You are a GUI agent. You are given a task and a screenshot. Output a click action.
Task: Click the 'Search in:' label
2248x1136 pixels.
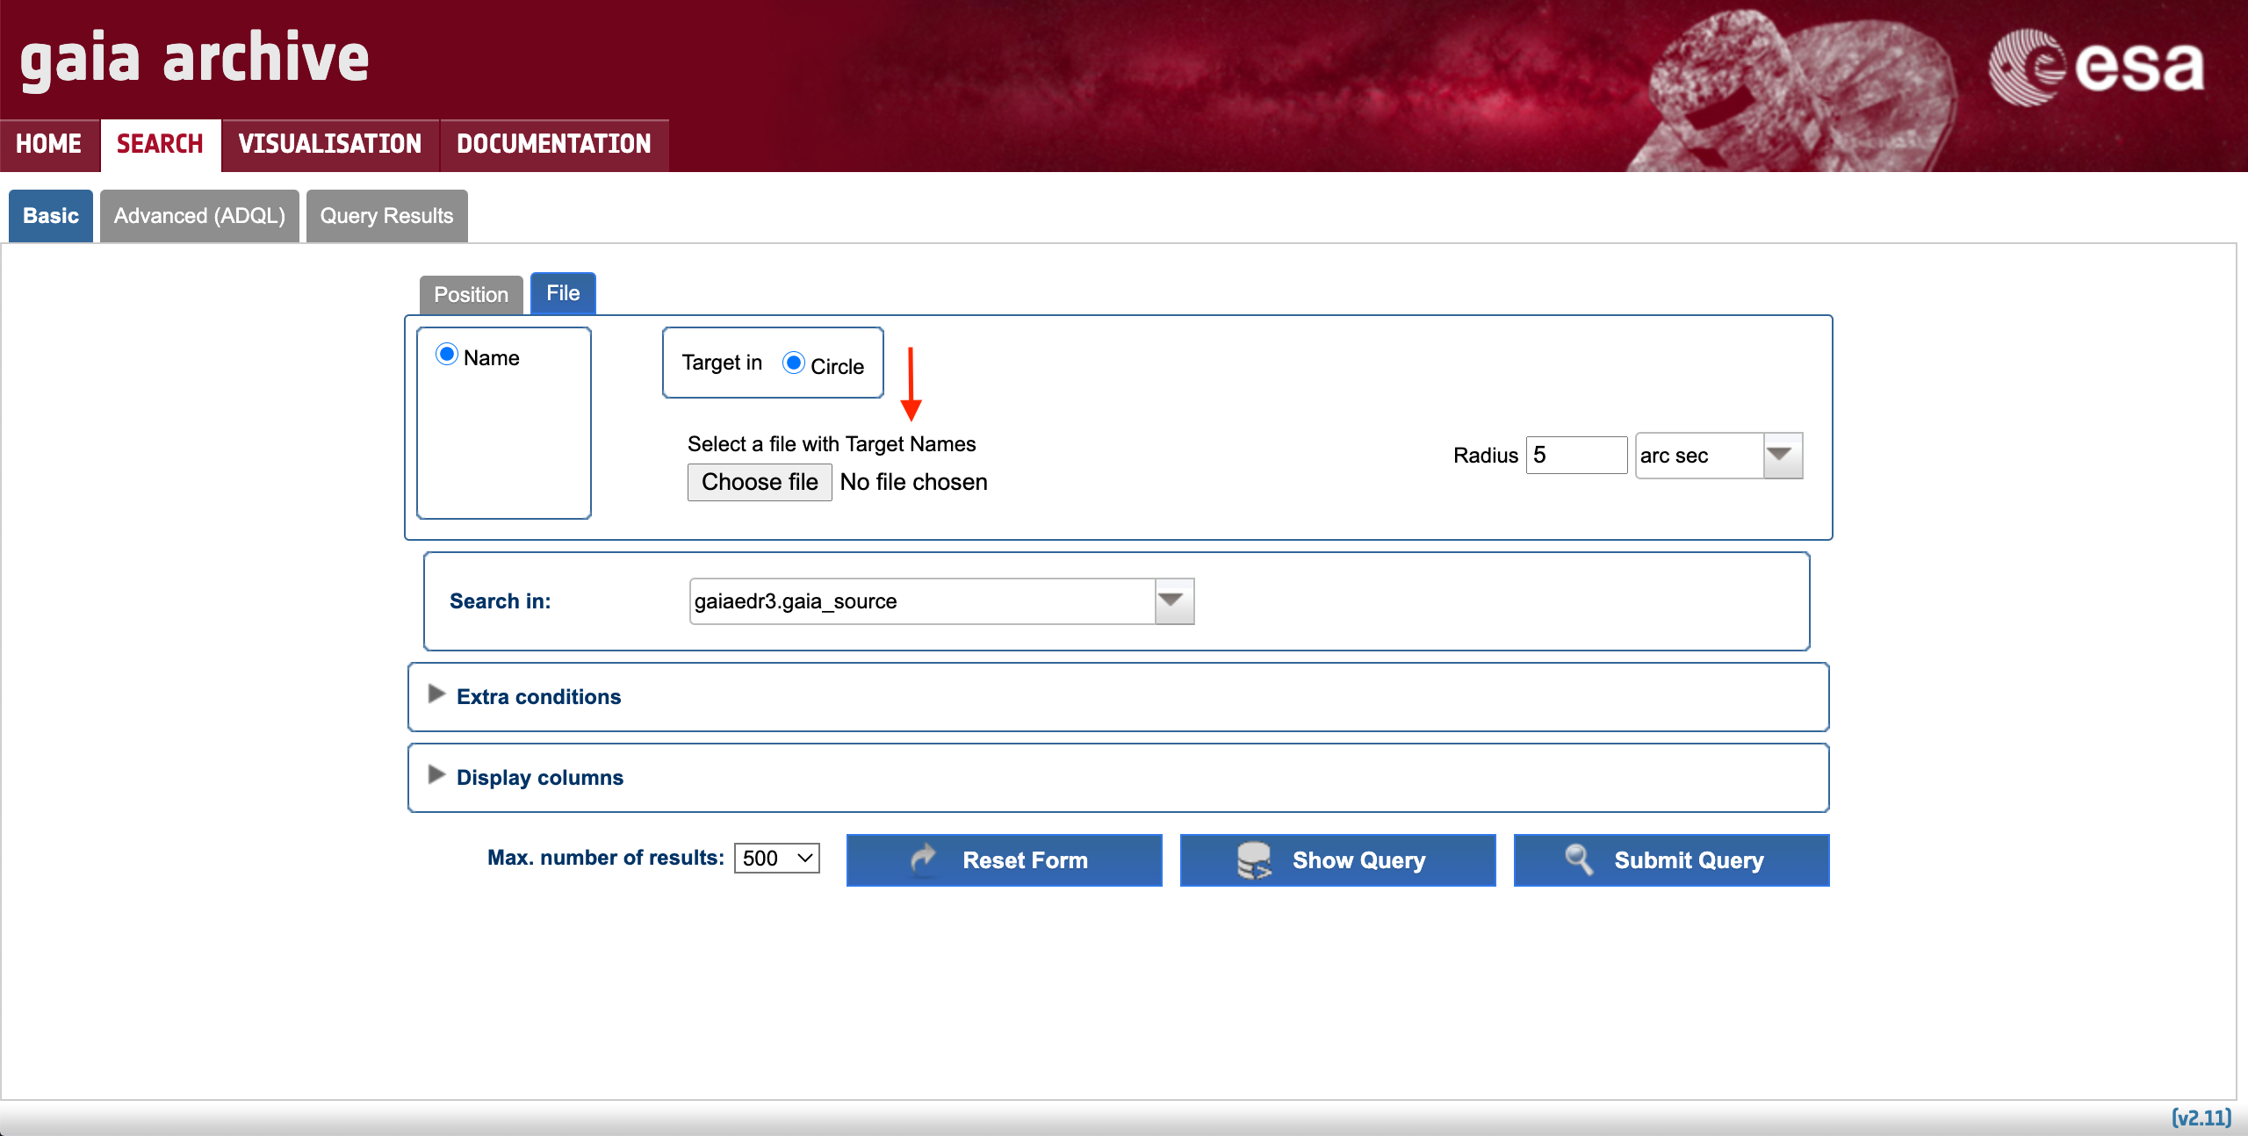[500, 601]
